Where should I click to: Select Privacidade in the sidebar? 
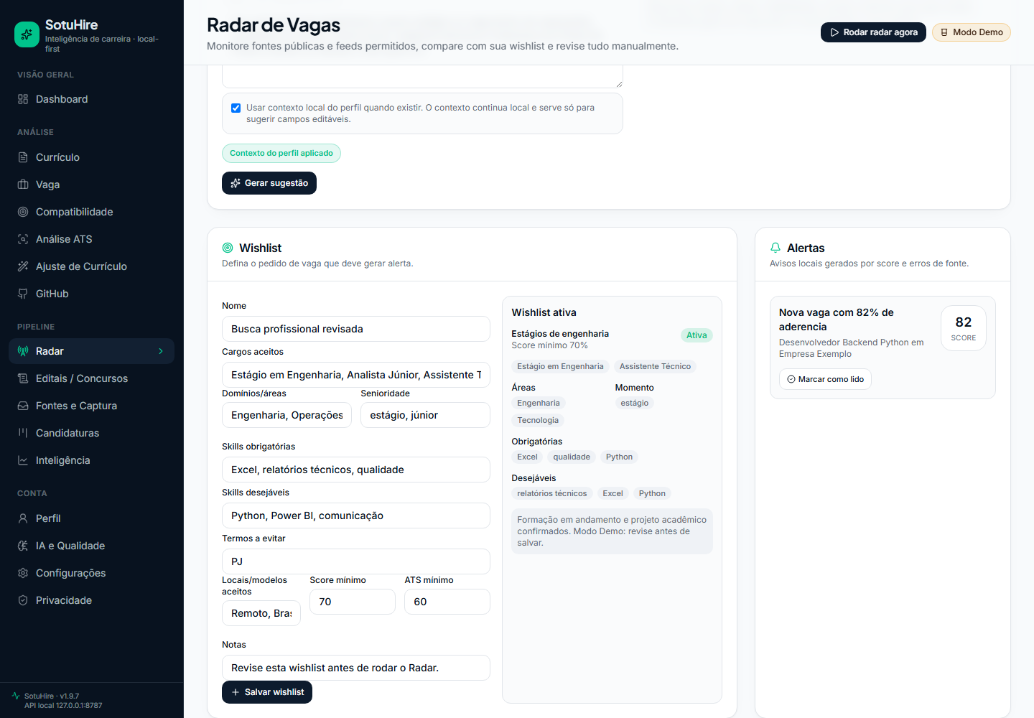pos(91,600)
